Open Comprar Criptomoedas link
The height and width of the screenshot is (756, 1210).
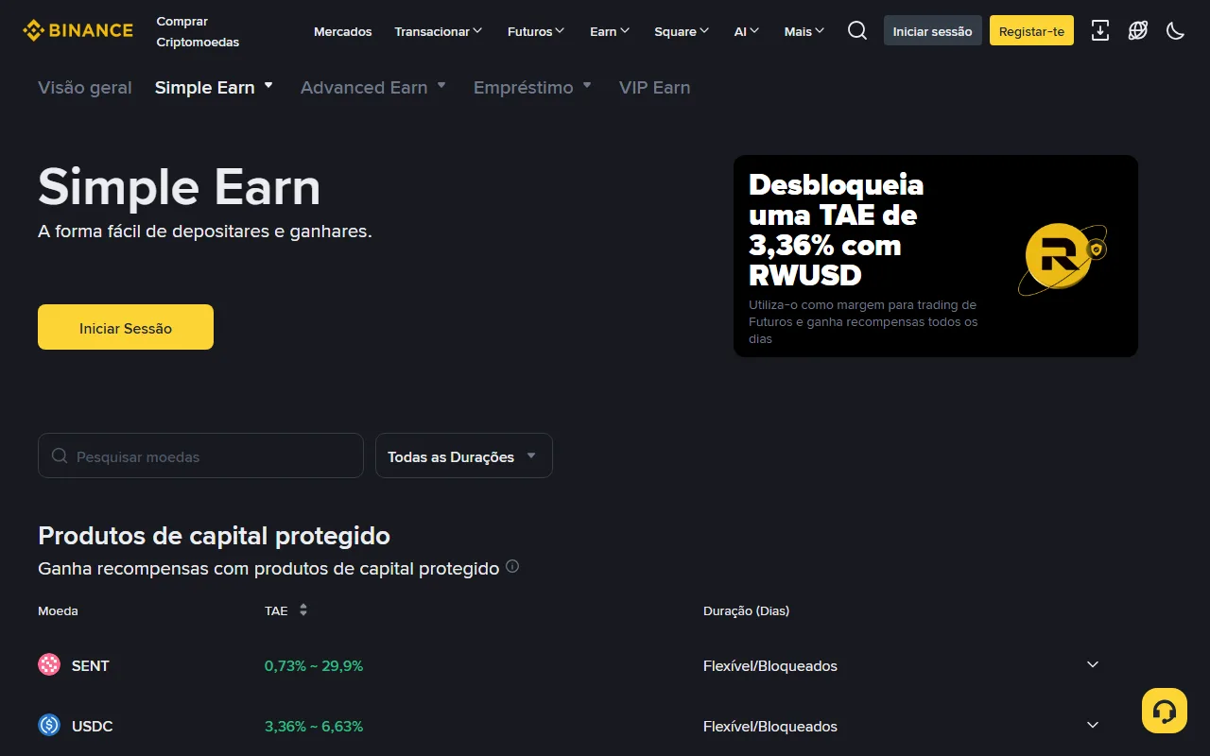coord(198,31)
